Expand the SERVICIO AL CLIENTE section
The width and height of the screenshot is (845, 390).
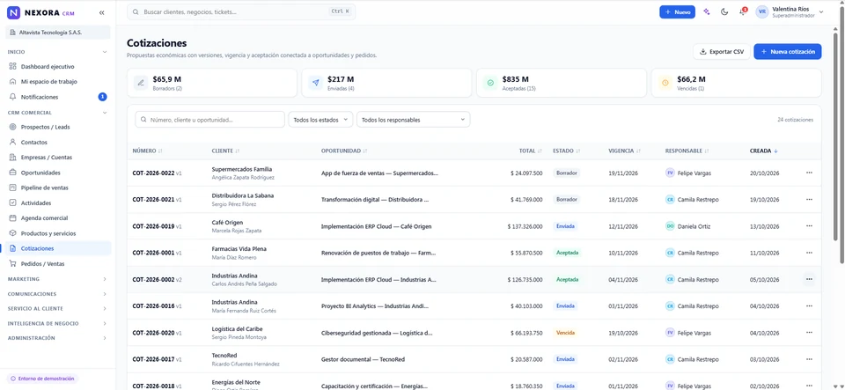point(105,309)
